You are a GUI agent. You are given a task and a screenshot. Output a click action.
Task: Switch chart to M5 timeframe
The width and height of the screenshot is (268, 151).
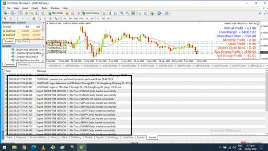click(70, 18)
